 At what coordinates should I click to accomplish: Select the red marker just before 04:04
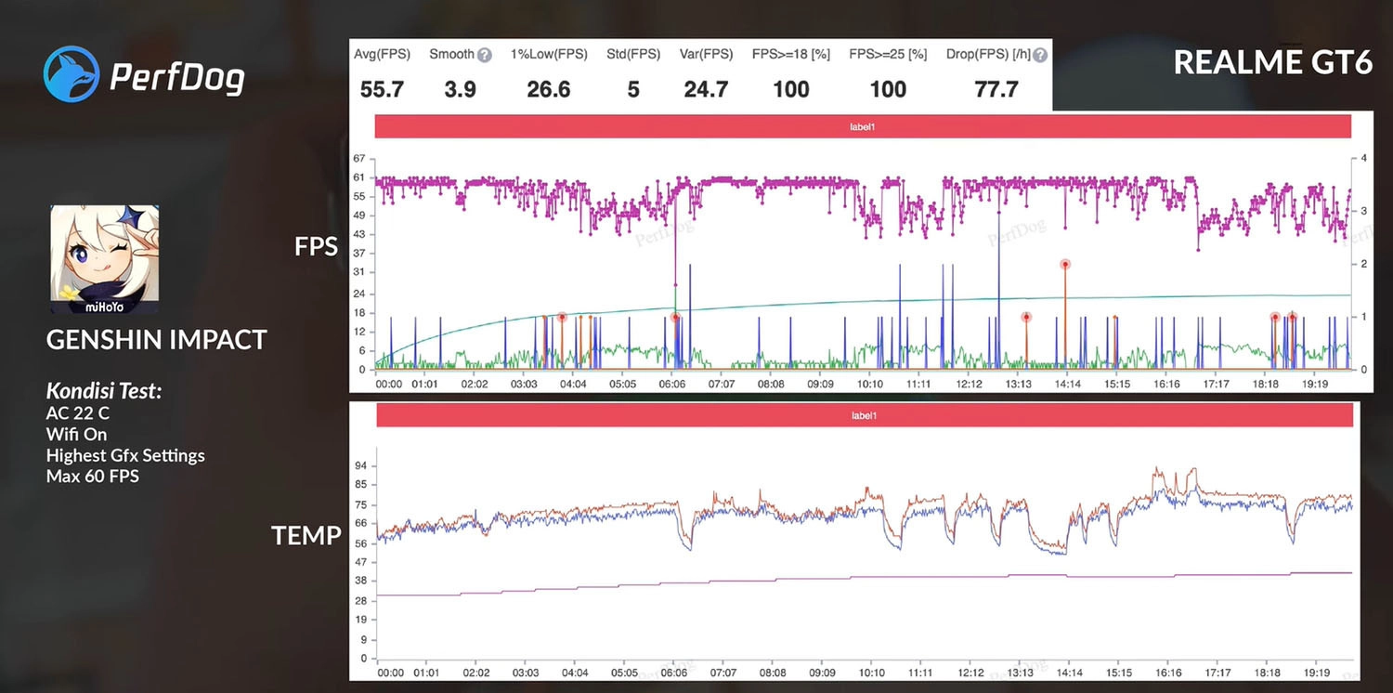pos(561,317)
